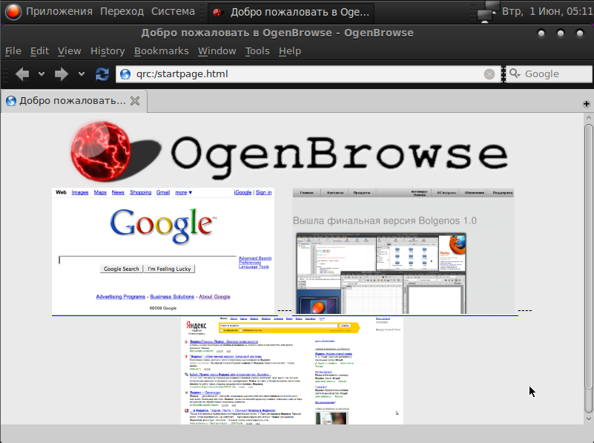Image resolution: width=594 pixels, height=443 pixels.
Task: Select the Добро пожаловать tab
Action: point(73,101)
